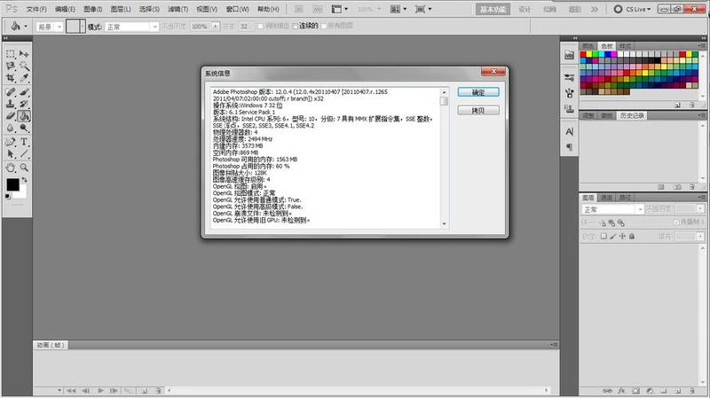This screenshot has height=398, width=710.
Task: Select the History Brush tool
Action: click(x=24, y=104)
